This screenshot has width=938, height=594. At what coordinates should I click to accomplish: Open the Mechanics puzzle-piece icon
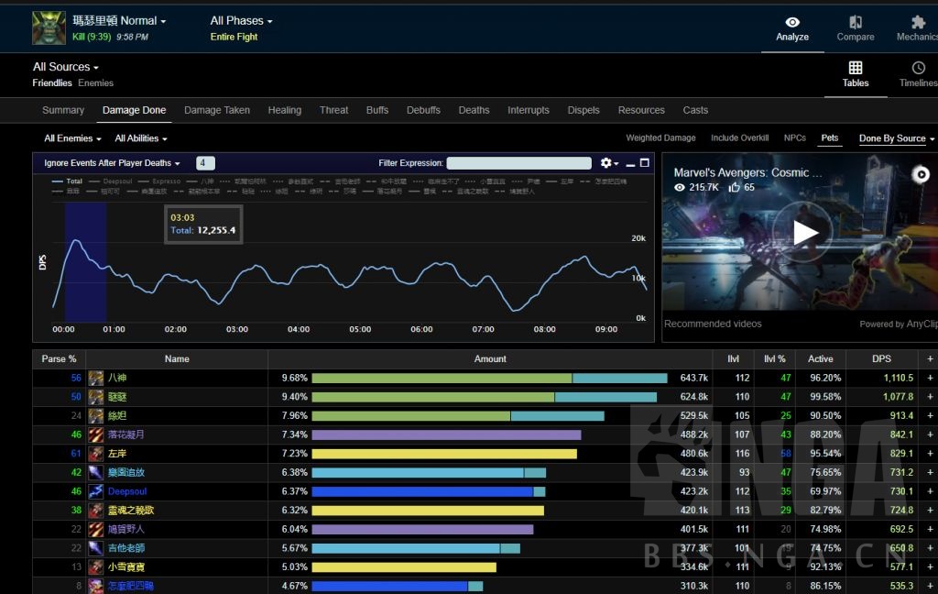[918, 22]
